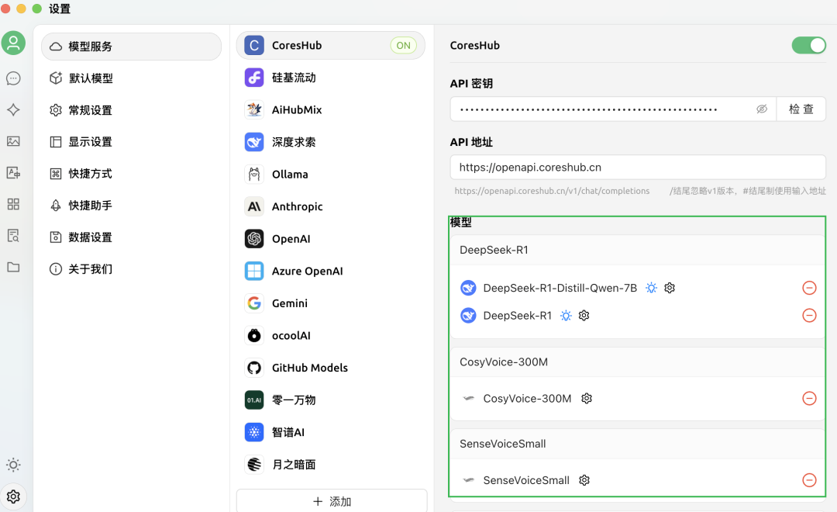Click reasoning sun icon of DeepSeek-R1-Distill-Qwen-7B
This screenshot has height=512, width=837.
coord(651,288)
